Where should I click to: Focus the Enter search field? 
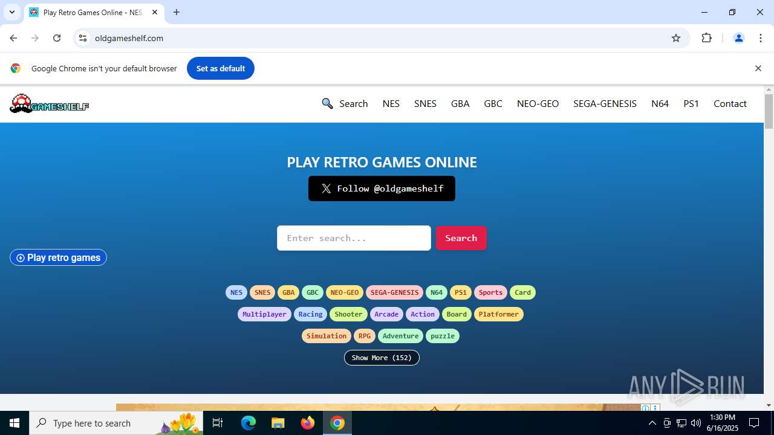click(354, 238)
